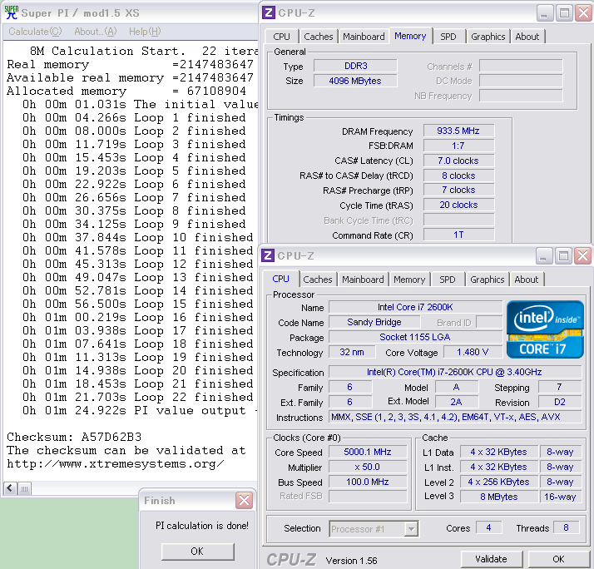This screenshot has width=594, height=569.
Task: Open the About menu in Super PI
Action: [95, 32]
